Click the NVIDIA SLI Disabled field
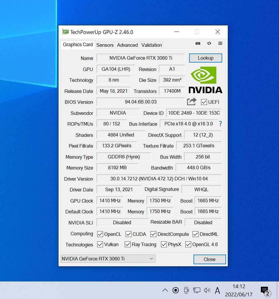 point(122,222)
